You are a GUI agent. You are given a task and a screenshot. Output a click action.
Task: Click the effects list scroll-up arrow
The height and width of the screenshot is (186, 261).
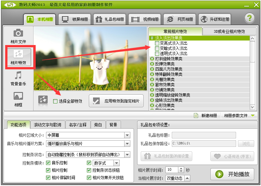(x=252, y=39)
